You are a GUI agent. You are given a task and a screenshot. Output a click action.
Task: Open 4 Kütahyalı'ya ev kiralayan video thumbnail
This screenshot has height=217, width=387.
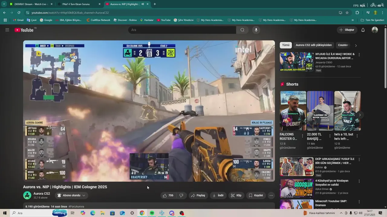297,188
